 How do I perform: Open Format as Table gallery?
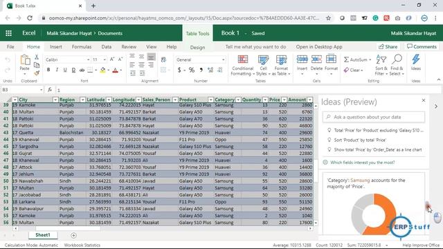(281, 65)
